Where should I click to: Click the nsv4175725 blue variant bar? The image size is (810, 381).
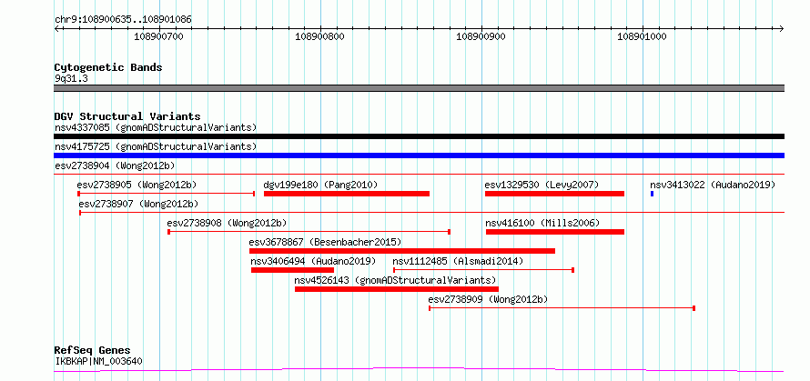(419, 155)
